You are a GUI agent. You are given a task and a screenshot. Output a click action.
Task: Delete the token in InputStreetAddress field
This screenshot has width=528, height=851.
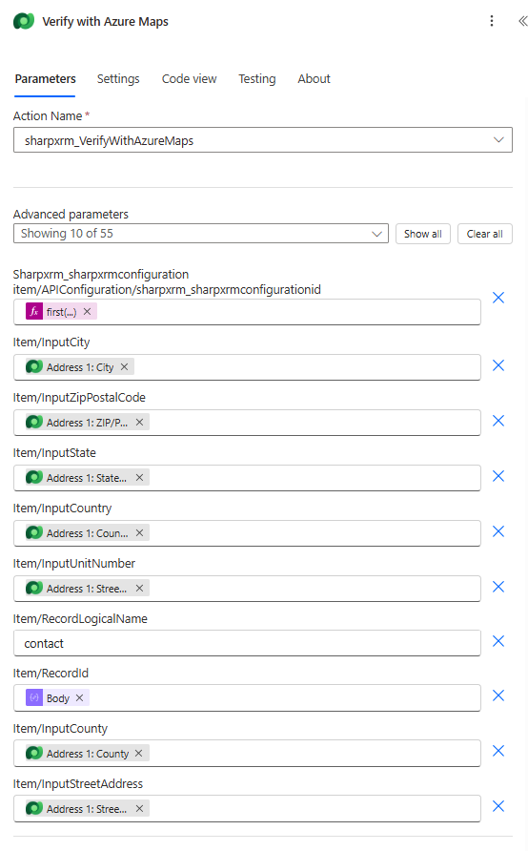(x=139, y=809)
